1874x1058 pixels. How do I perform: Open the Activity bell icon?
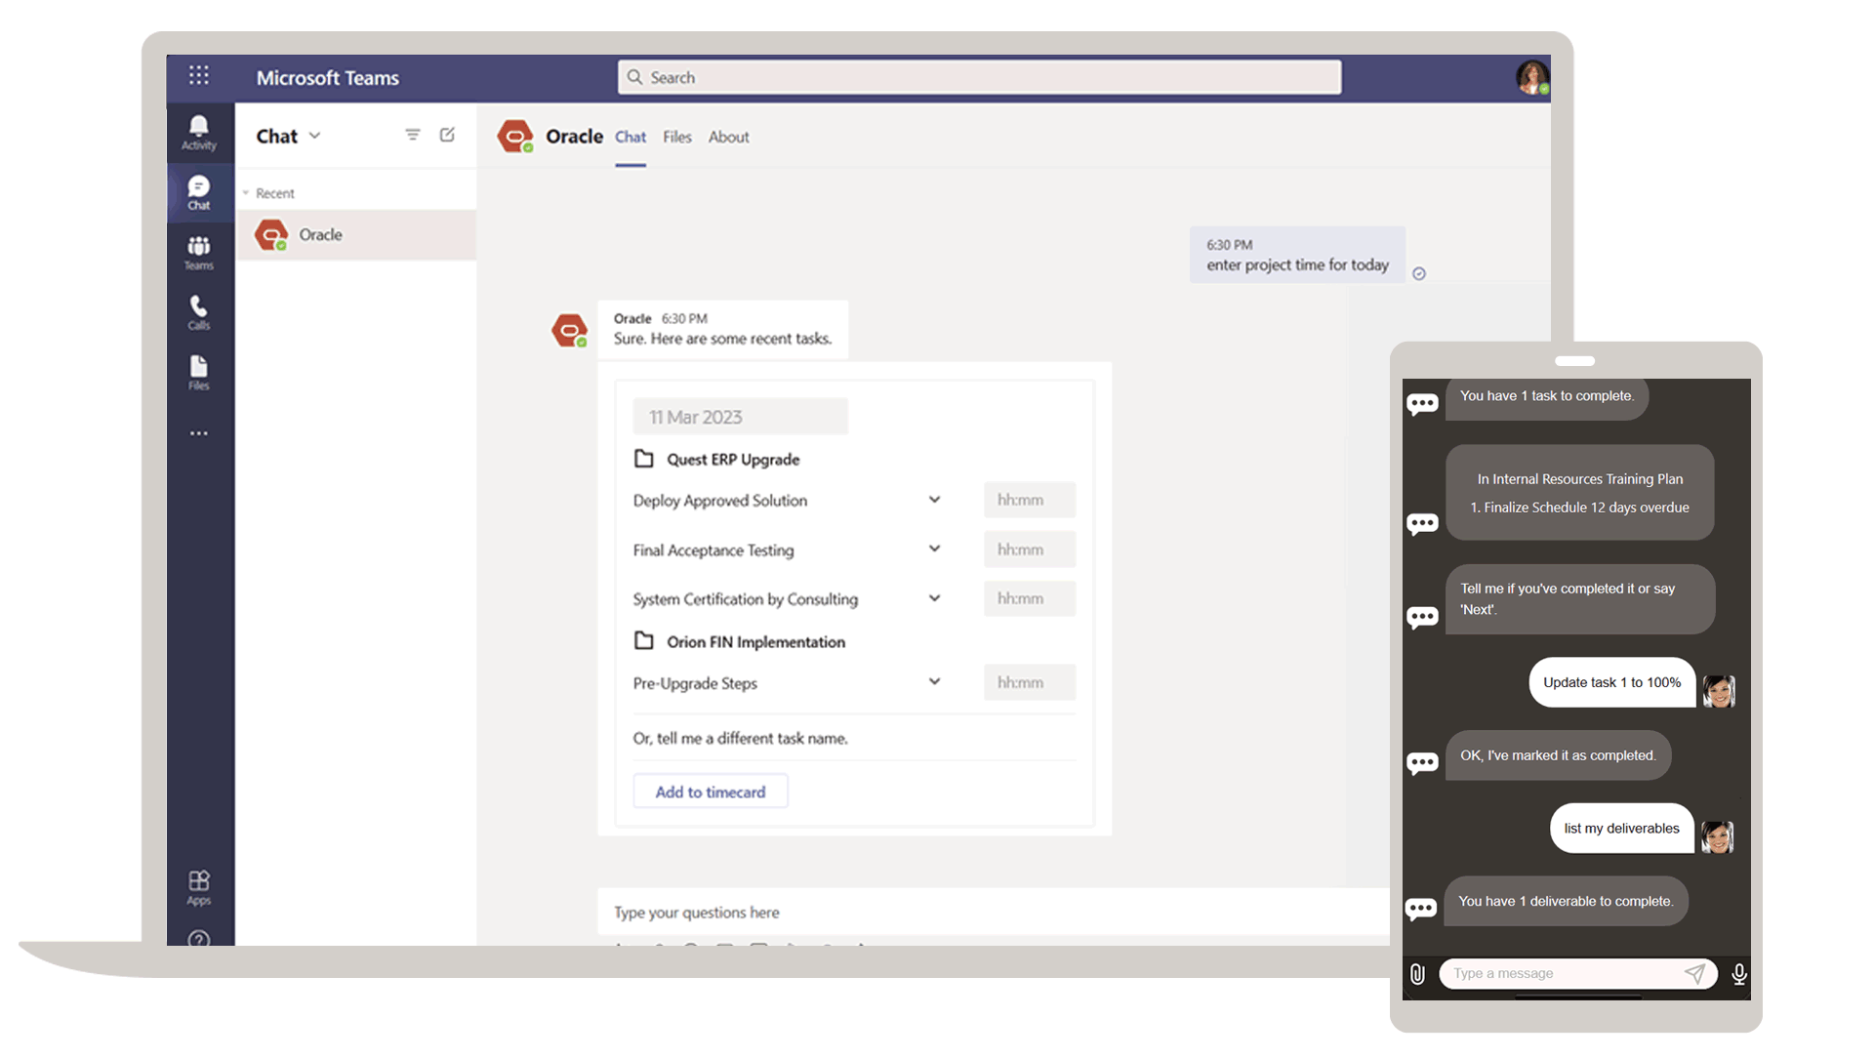click(x=198, y=132)
